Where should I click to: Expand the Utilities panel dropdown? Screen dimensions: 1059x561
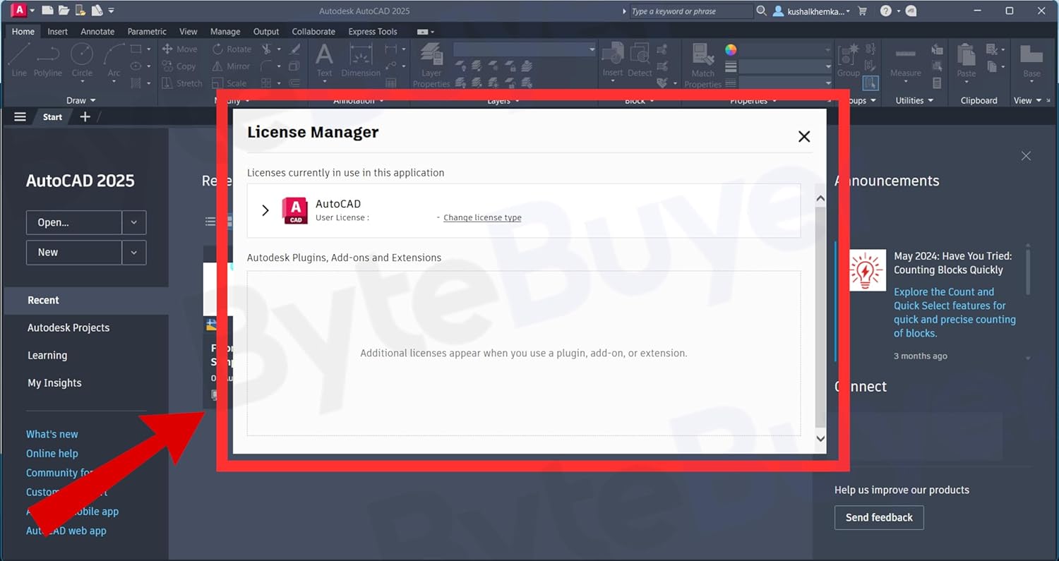click(x=914, y=100)
